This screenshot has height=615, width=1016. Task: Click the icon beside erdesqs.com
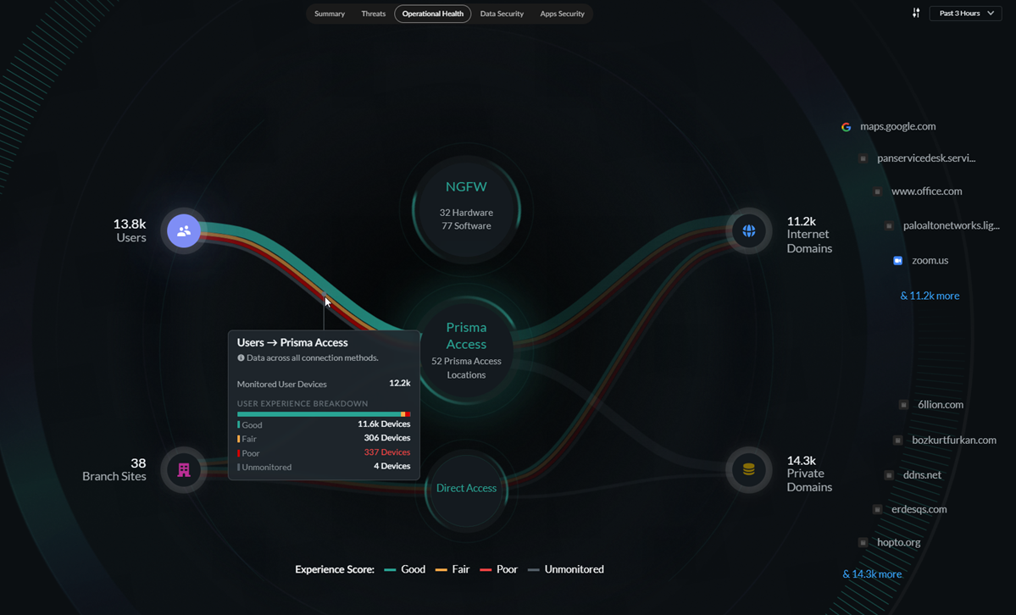(x=877, y=509)
